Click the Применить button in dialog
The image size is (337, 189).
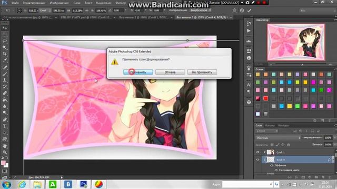tap(138, 72)
